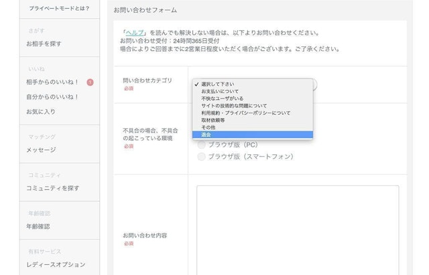Screen dimensions: 429x275
Task: Click the お問い合わせ内容 text area
Action: [298, 228]
